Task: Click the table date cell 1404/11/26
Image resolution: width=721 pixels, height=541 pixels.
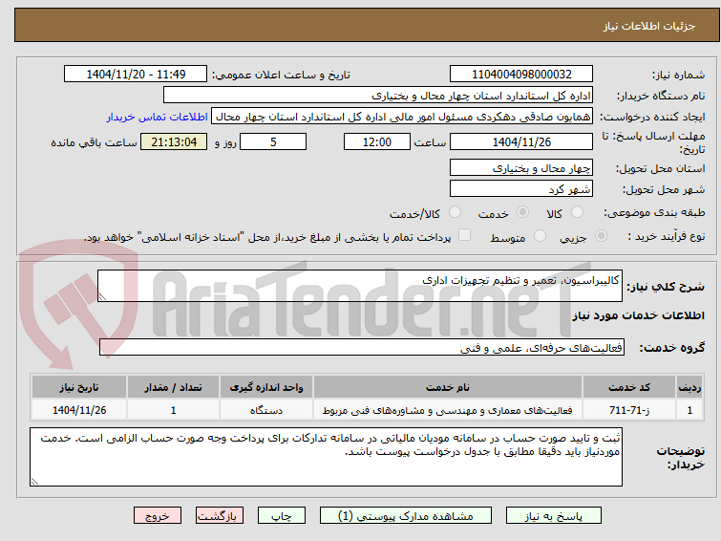Action: click(79, 410)
